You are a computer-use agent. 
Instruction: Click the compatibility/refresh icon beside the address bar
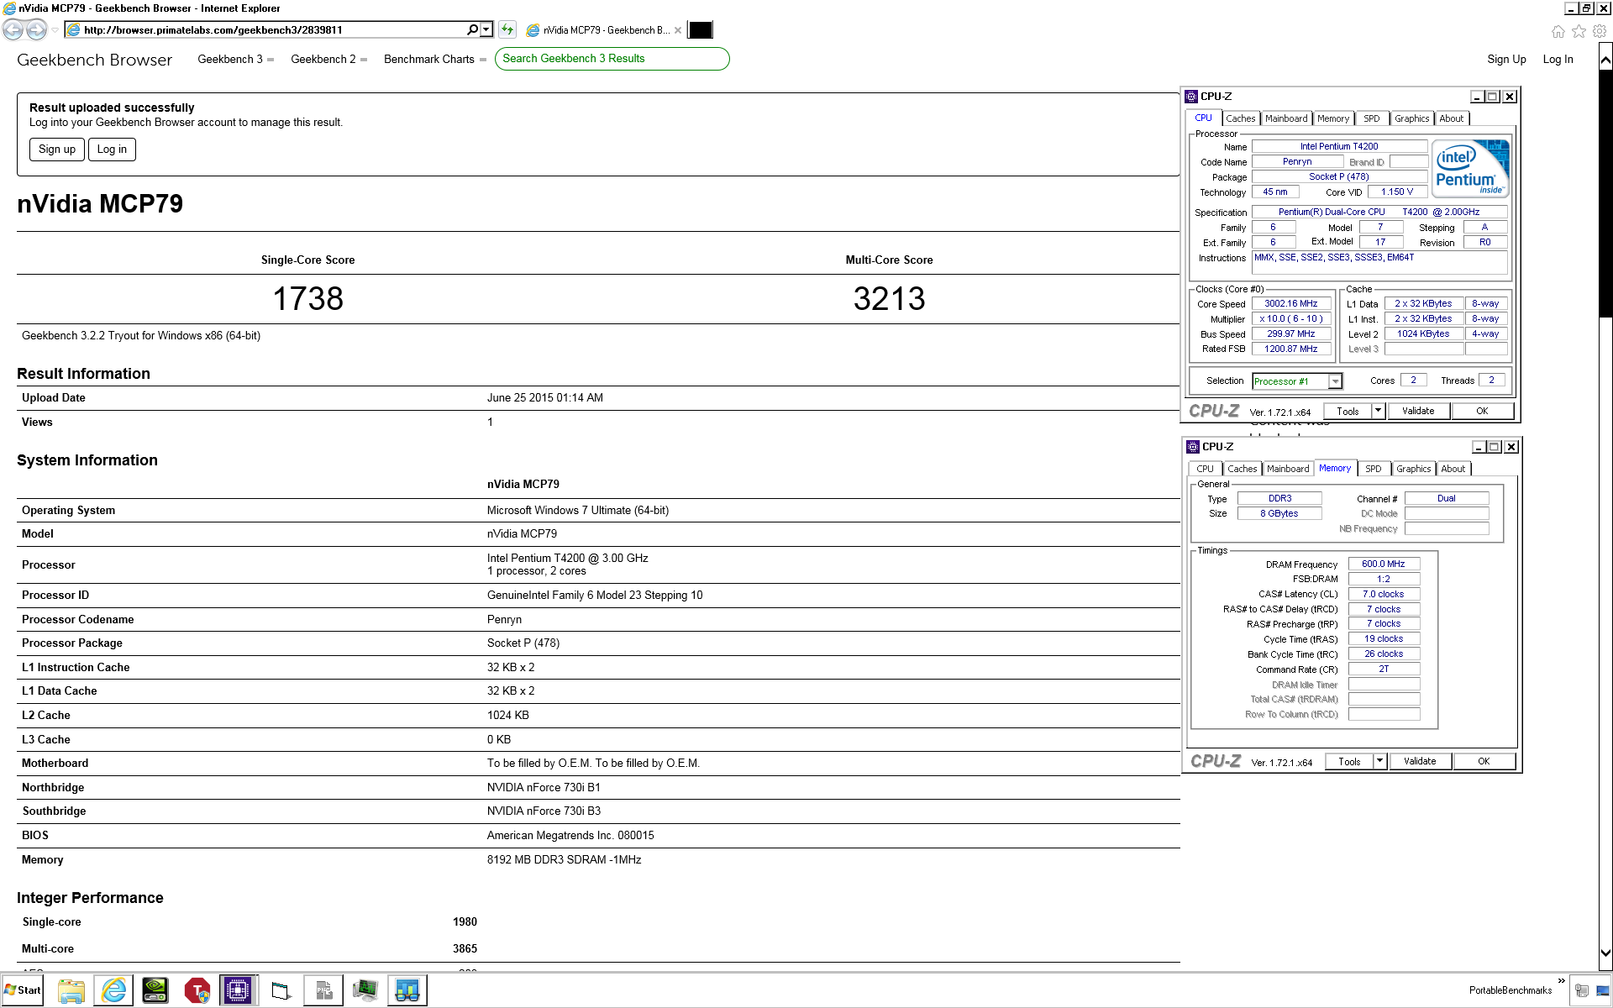click(507, 29)
